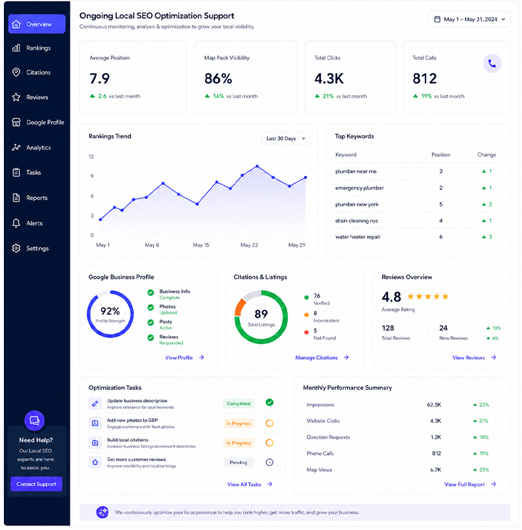Open the Overview menu item
Viewport: 522px width, 530px height.
click(37, 24)
